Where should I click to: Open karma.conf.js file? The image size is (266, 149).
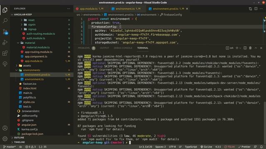[x=42, y=130]
